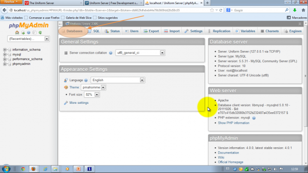Viewport: 308px width, 173px height.
Task: Expand the mysql database tree node
Action: point(5,54)
